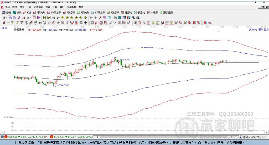Select the rectangle box drawing tool
The width and height of the screenshot is (269, 145).
[x=92, y=23]
